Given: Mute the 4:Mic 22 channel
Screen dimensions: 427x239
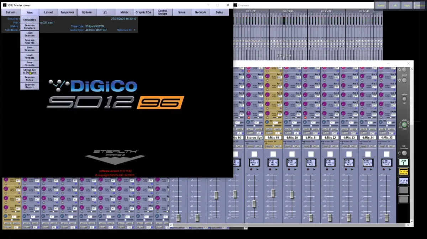Looking at the screenshot, I should tap(326, 129).
